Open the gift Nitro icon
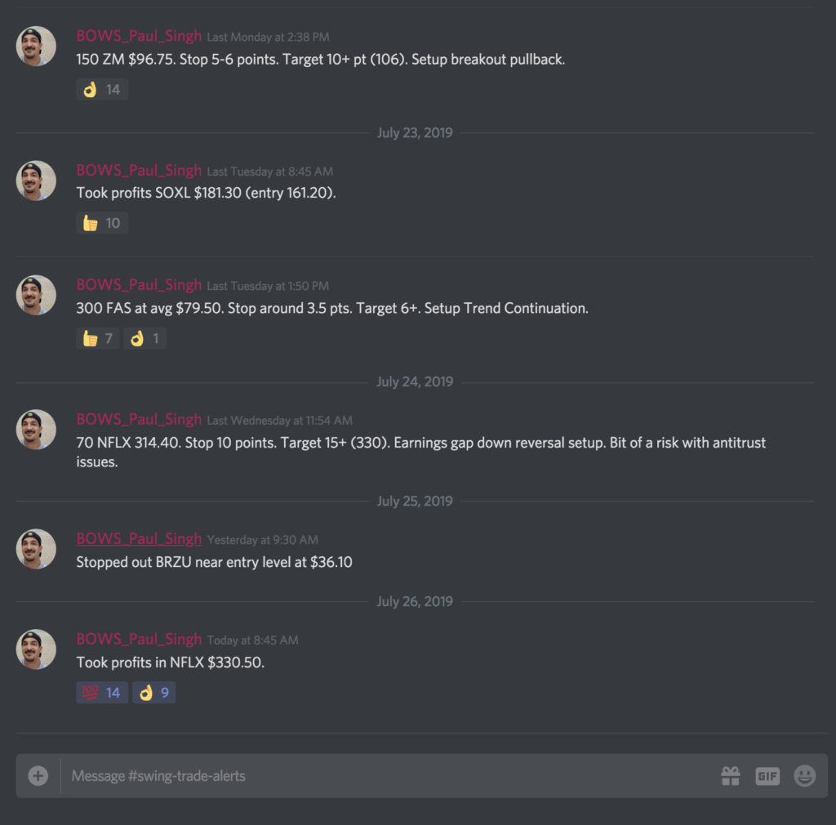Image resolution: width=836 pixels, height=825 pixels. pyautogui.click(x=731, y=776)
